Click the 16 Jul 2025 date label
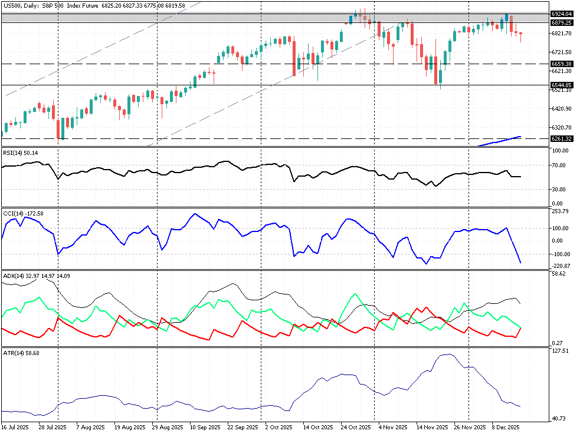 click(15, 427)
